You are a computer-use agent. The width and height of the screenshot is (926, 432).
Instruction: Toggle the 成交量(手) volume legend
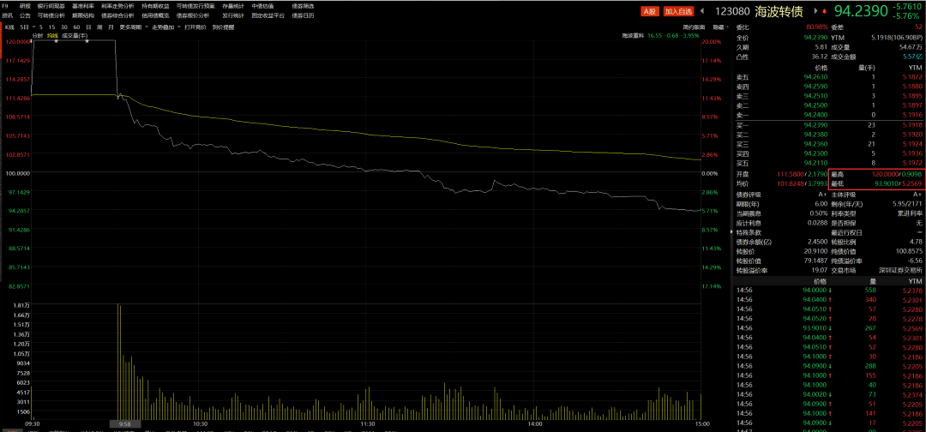point(72,35)
